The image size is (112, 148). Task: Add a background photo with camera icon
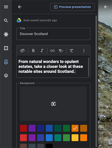[53, 104]
